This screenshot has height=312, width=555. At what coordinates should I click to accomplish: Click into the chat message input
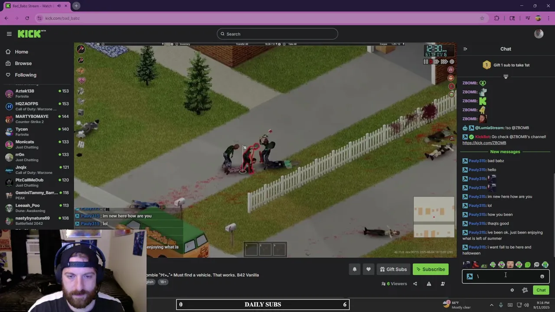pos(506,276)
